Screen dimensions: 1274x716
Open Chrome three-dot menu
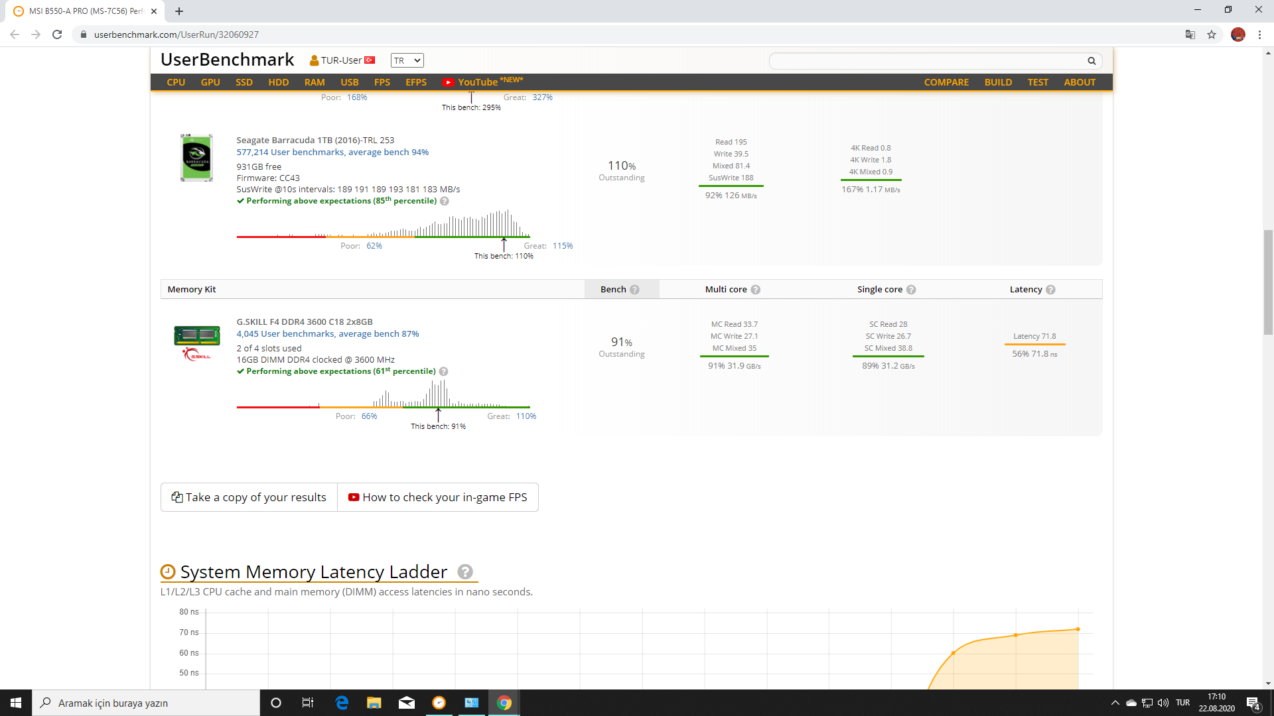coord(1259,34)
